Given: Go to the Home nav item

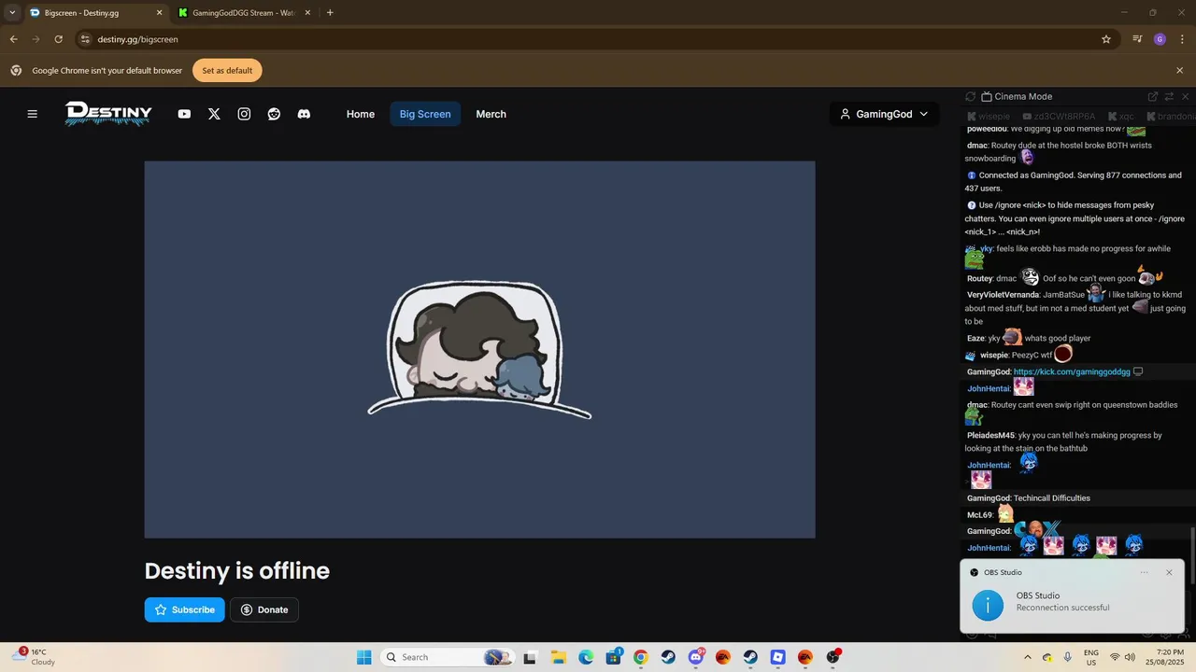Looking at the screenshot, I should pyautogui.click(x=361, y=114).
